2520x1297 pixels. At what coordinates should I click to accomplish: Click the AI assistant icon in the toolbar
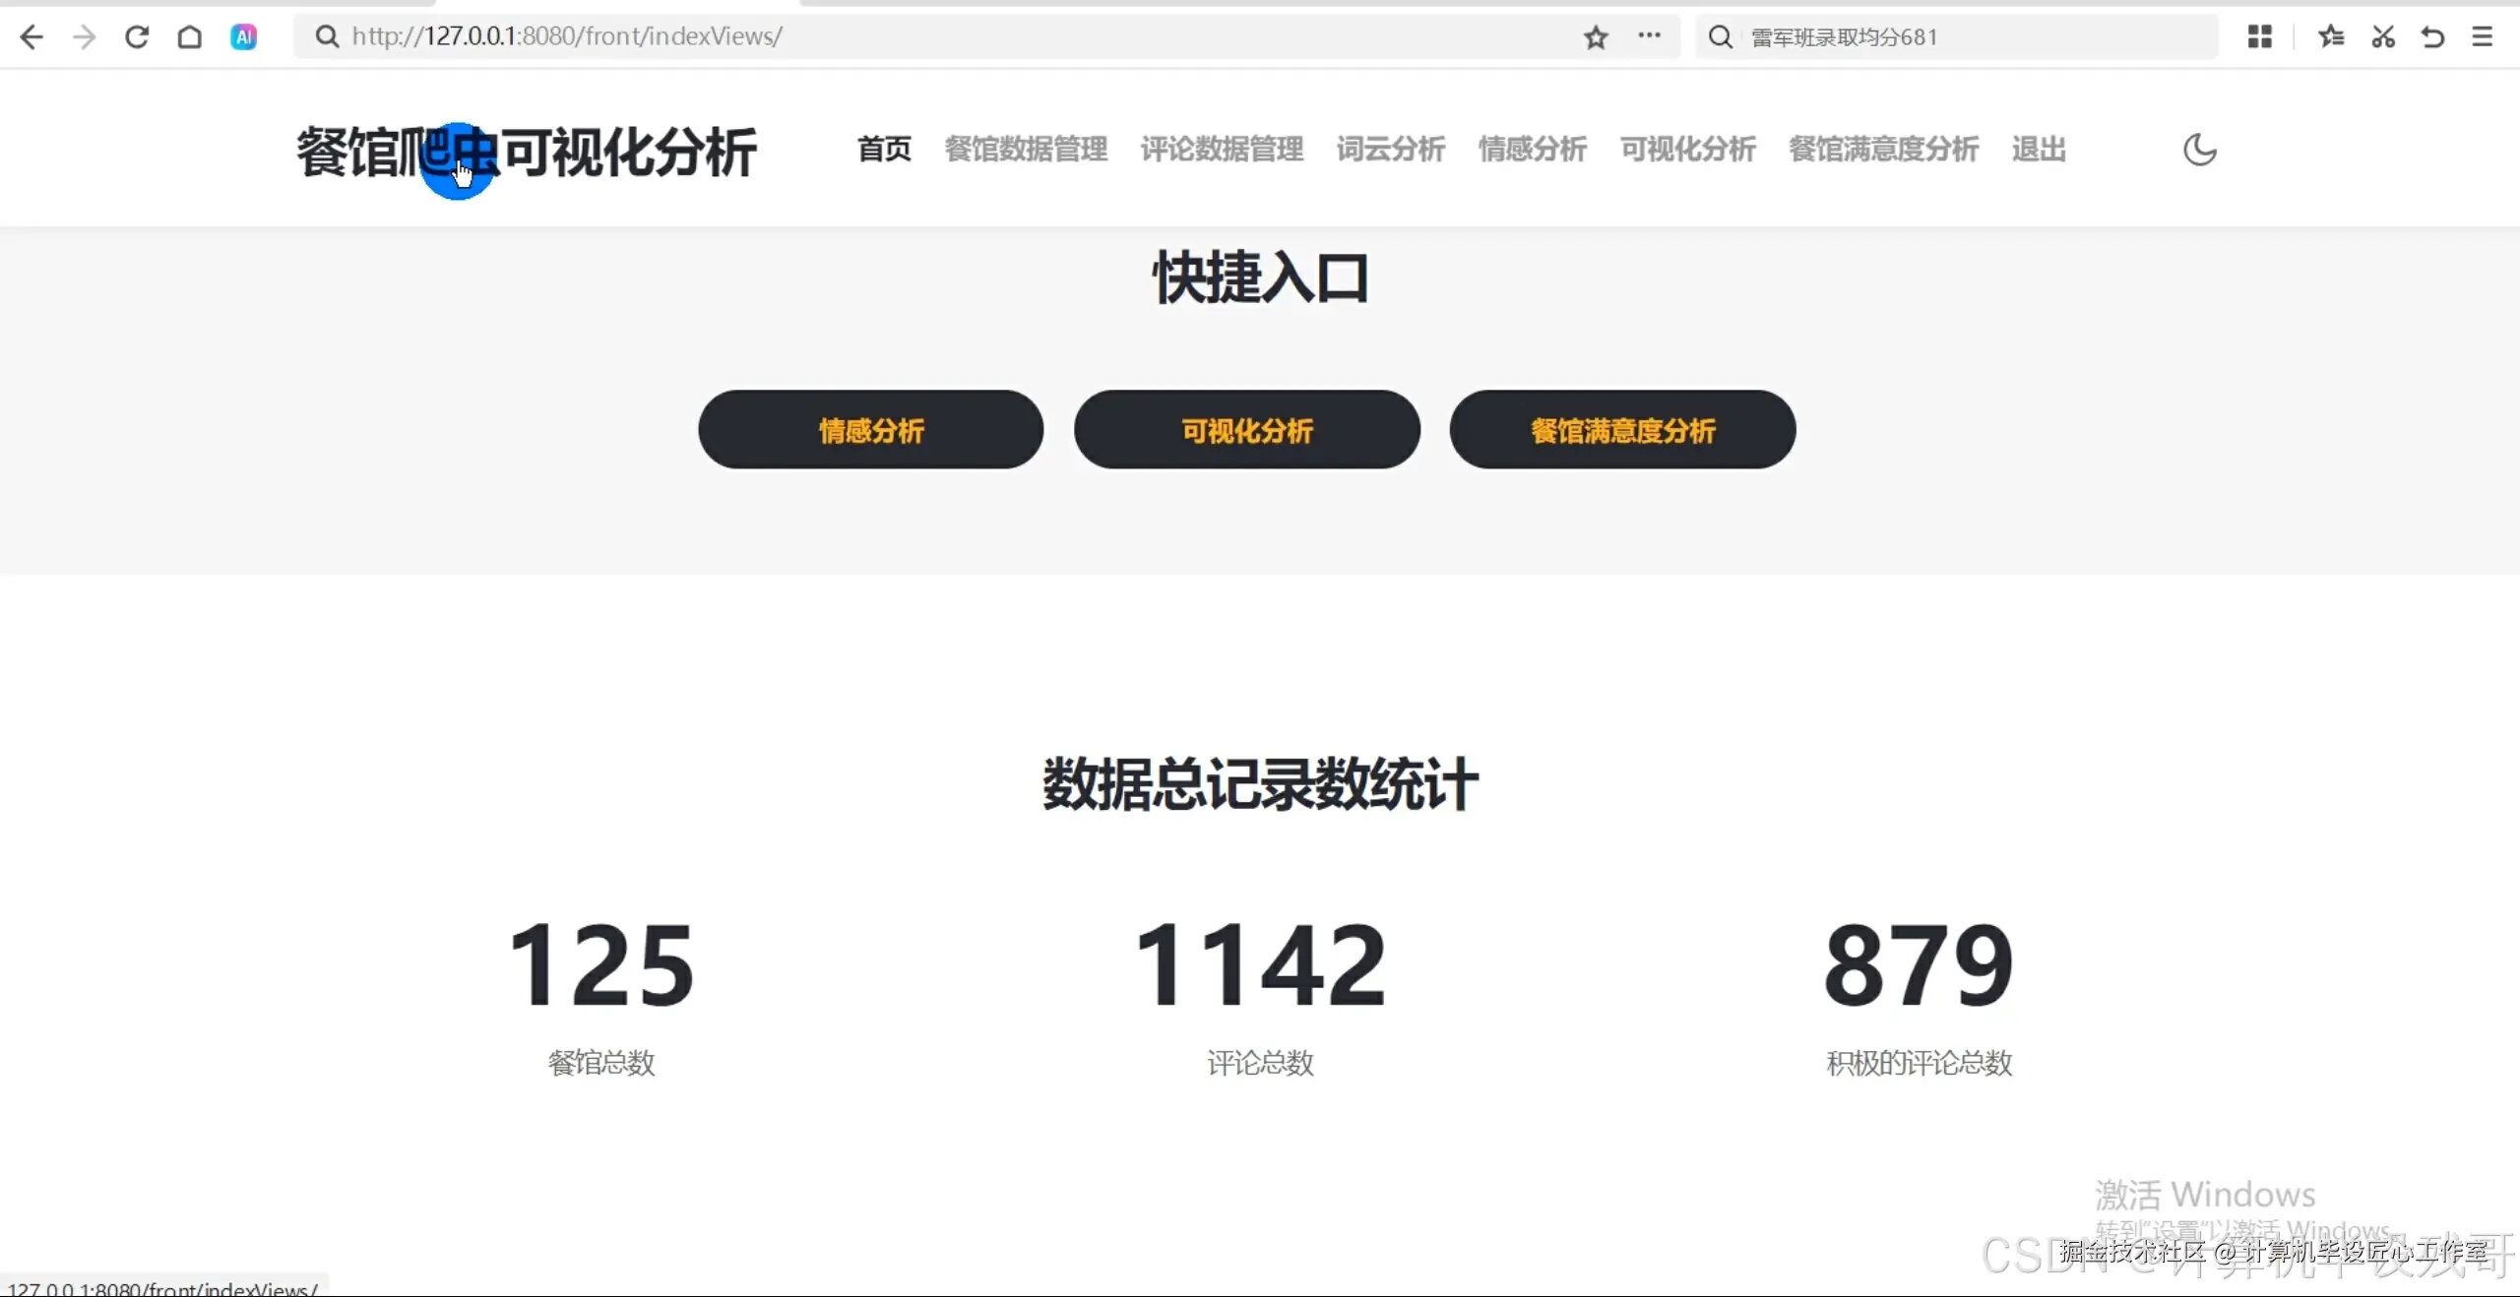243,36
